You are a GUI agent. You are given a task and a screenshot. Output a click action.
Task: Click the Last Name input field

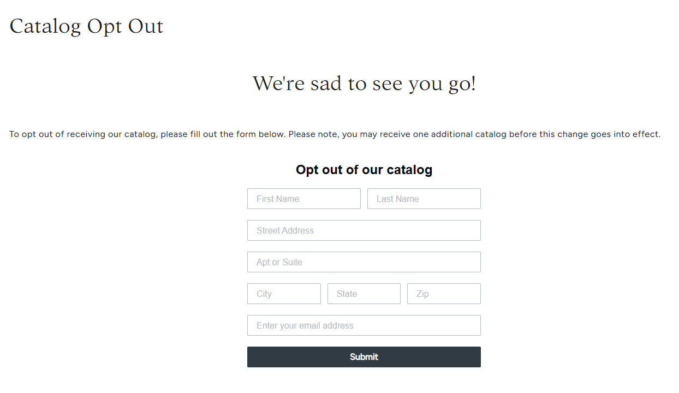coord(424,199)
